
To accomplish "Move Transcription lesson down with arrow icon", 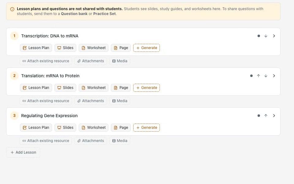I will tap(266, 36).
